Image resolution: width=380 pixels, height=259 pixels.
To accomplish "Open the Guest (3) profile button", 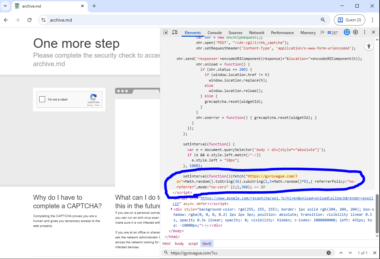I will pyautogui.click(x=349, y=20).
